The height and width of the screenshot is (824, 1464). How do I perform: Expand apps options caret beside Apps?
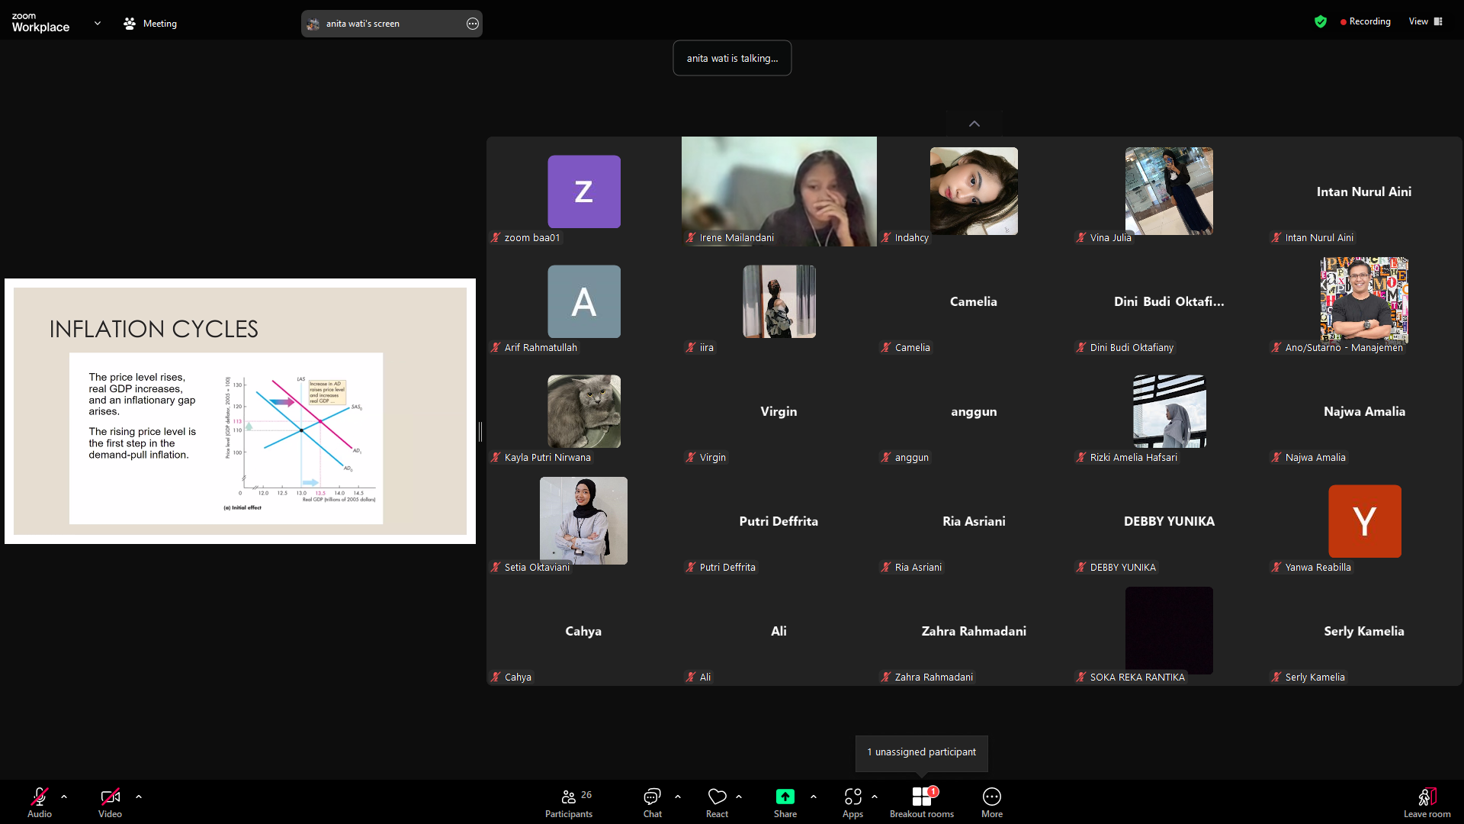[x=875, y=797]
